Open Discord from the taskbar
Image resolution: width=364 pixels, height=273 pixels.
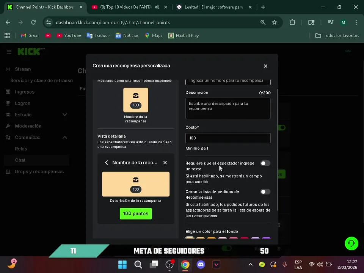[x=201, y=264]
